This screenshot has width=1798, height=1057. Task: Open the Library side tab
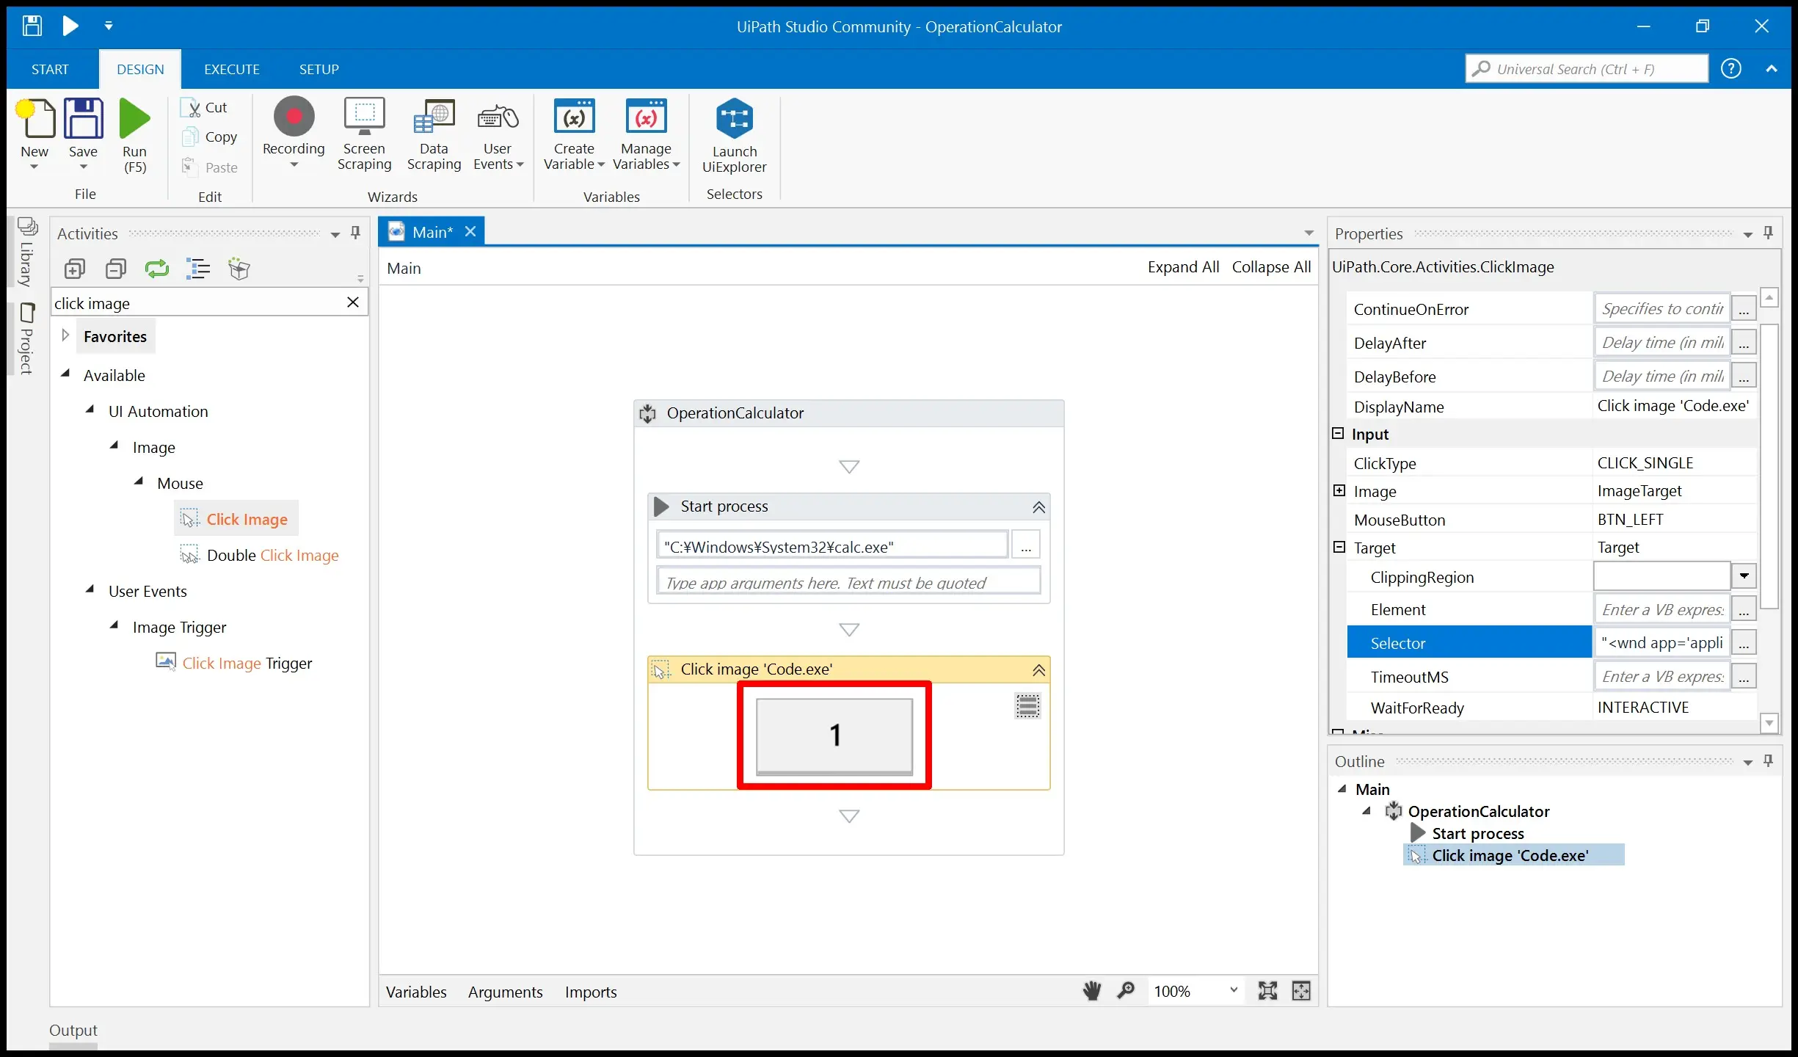pos(27,253)
